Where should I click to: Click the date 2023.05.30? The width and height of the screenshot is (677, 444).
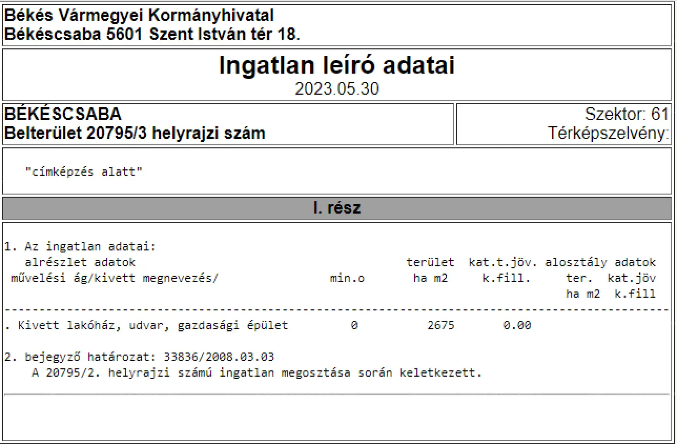pyautogui.click(x=337, y=89)
